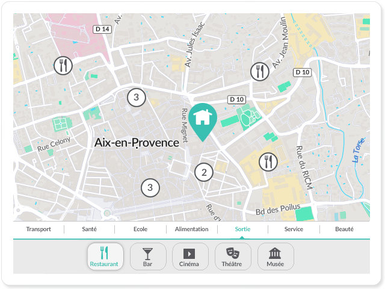Switch to the Beauté tab
This screenshot has height=289, width=385.
pyautogui.click(x=344, y=229)
